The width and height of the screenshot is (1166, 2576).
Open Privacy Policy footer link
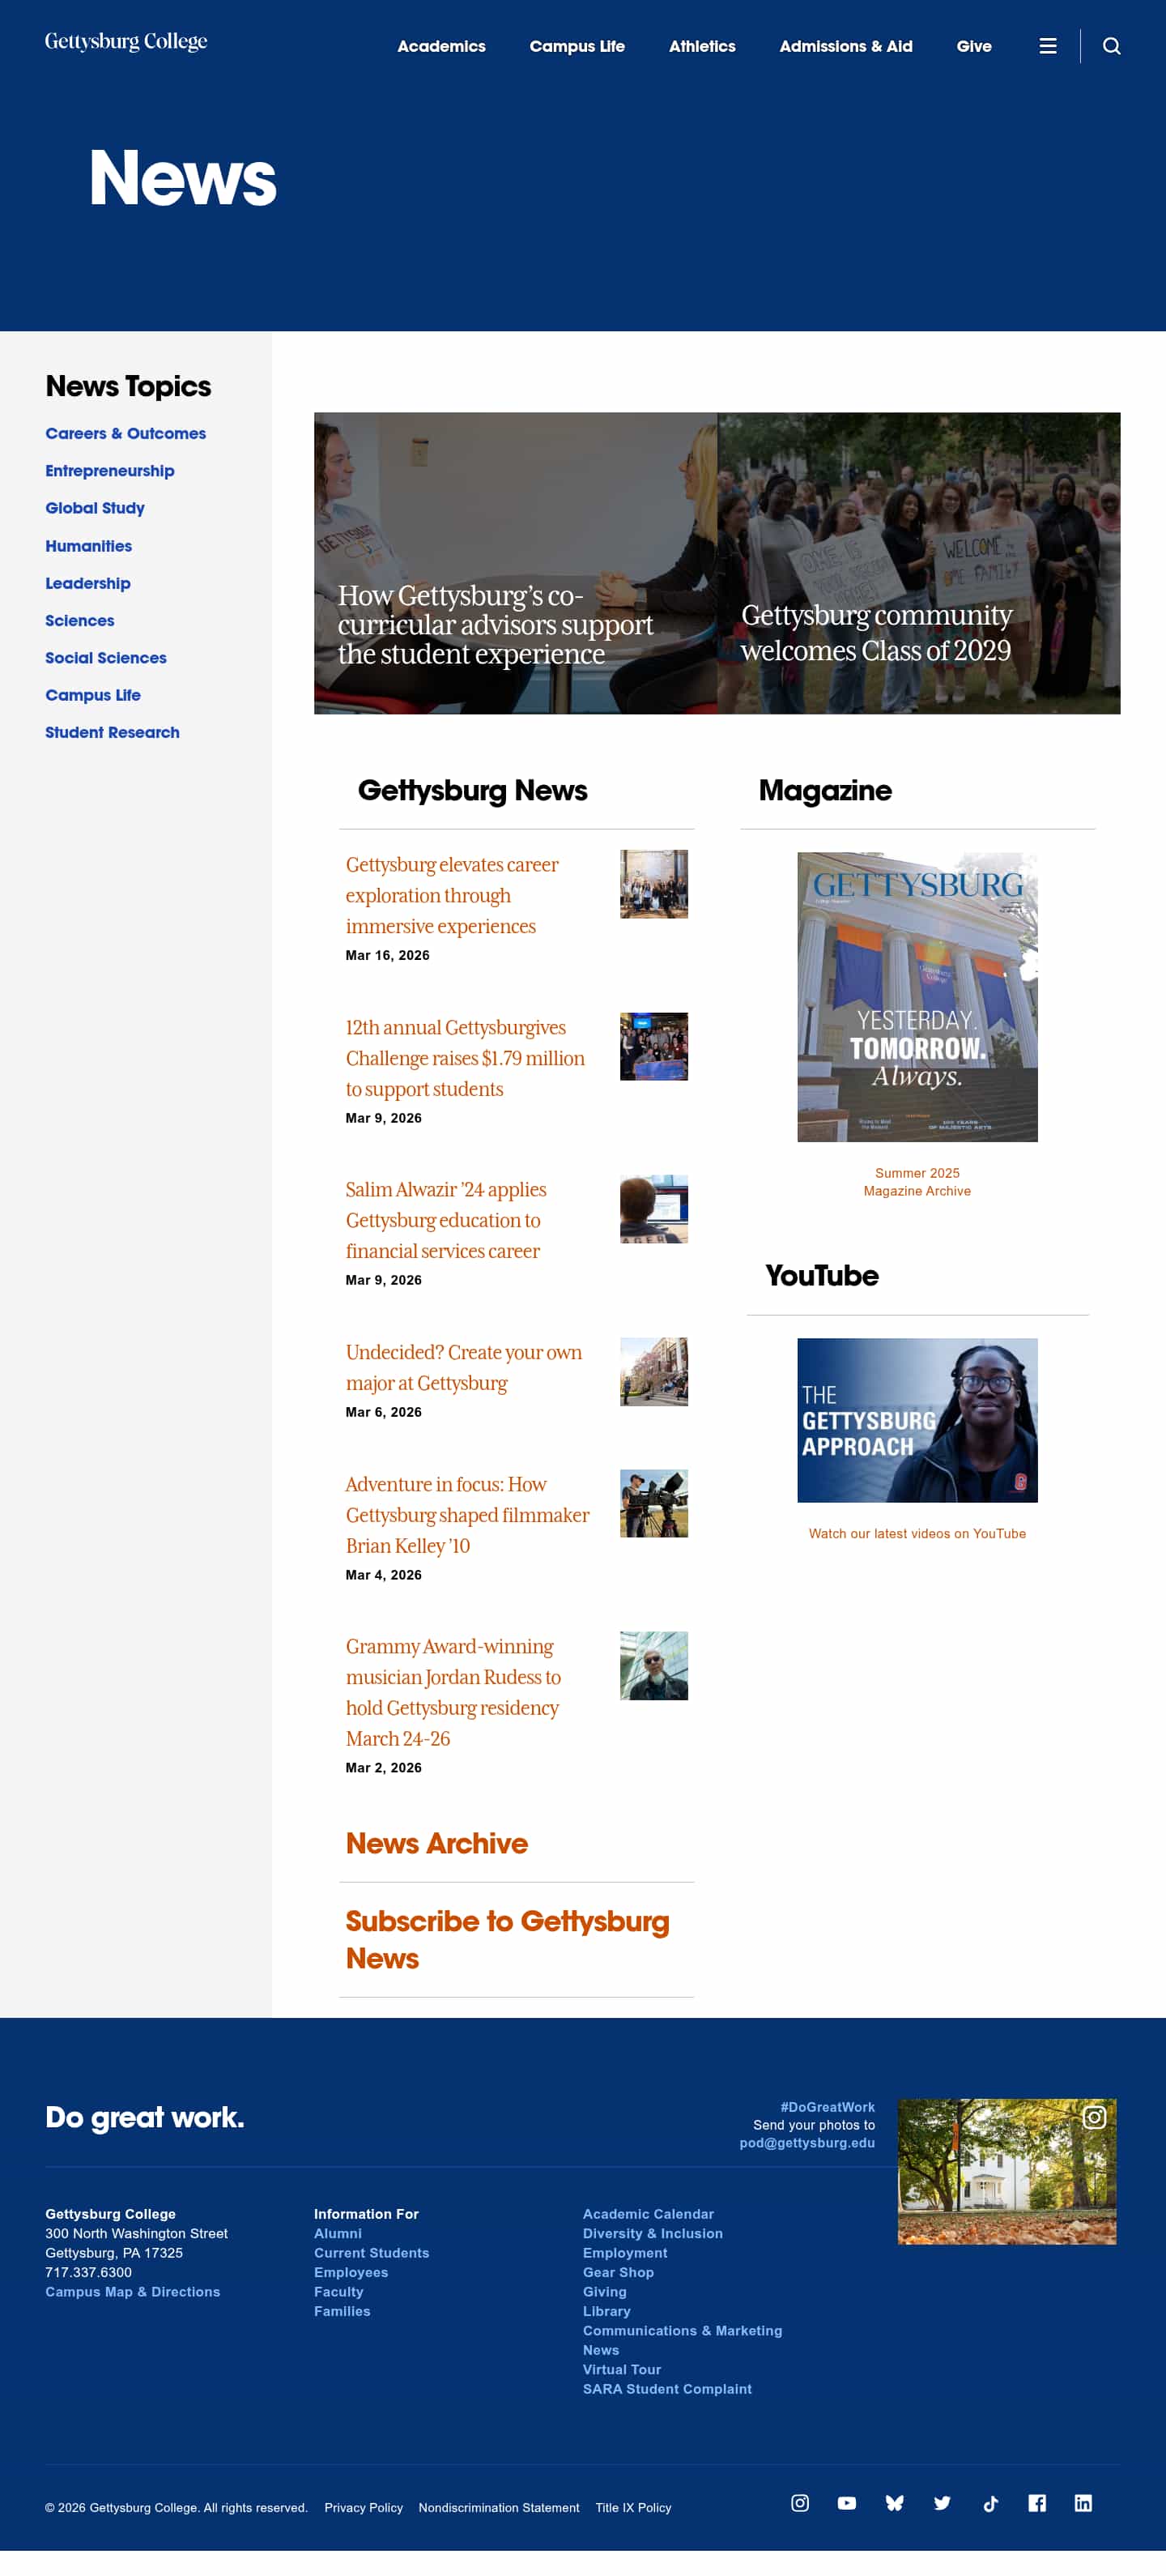pos(363,2508)
